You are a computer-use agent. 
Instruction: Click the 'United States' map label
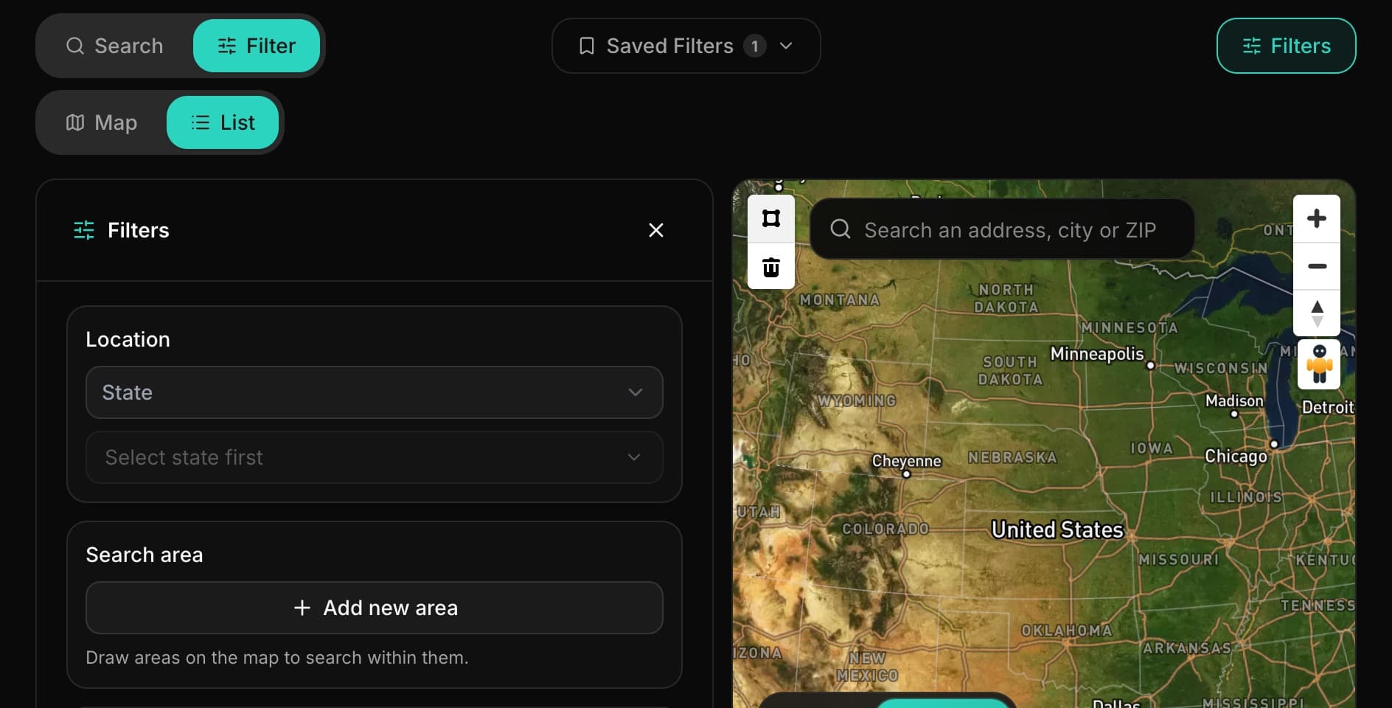click(1057, 530)
